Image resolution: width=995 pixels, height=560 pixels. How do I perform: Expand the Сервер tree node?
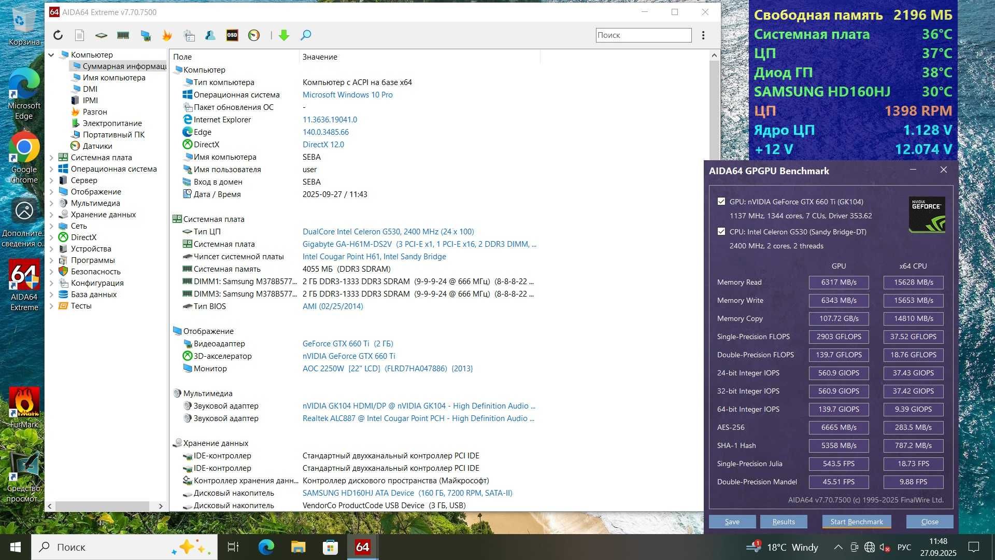pyautogui.click(x=51, y=180)
